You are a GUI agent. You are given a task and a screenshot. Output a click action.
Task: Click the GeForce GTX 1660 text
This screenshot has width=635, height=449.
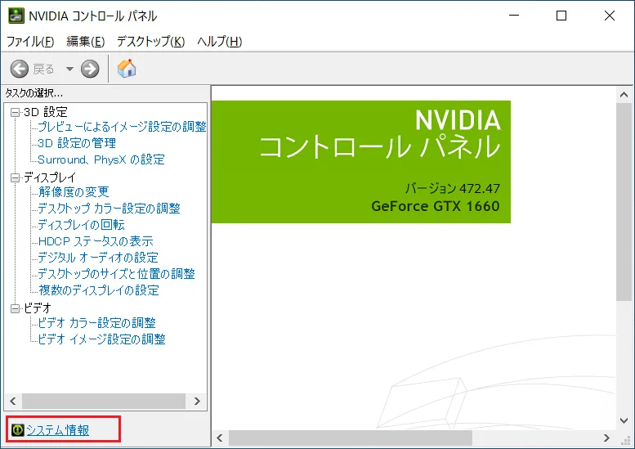click(436, 206)
